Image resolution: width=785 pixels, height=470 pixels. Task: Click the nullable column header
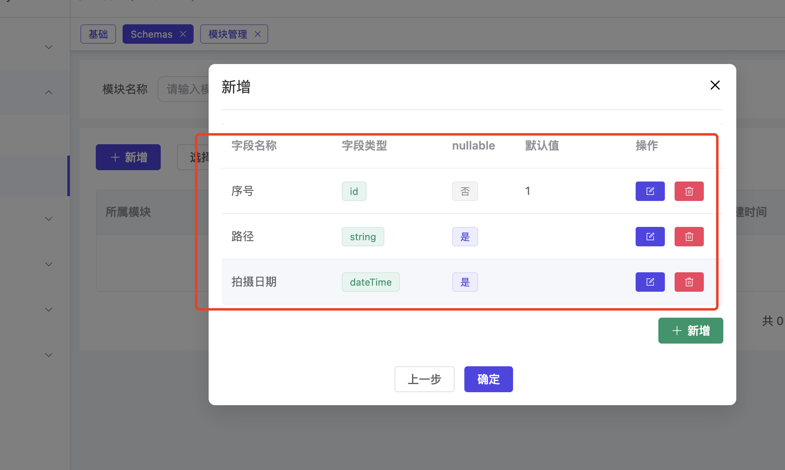pos(474,145)
